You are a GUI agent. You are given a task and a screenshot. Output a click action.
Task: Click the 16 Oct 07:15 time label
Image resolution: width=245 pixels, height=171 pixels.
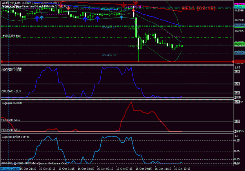[x=125, y=169]
